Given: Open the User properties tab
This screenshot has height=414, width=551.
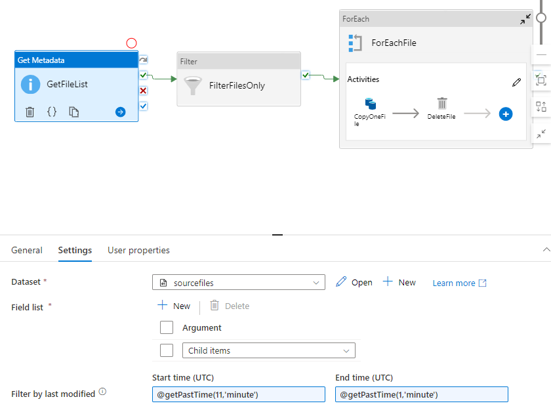Looking at the screenshot, I should coord(138,250).
